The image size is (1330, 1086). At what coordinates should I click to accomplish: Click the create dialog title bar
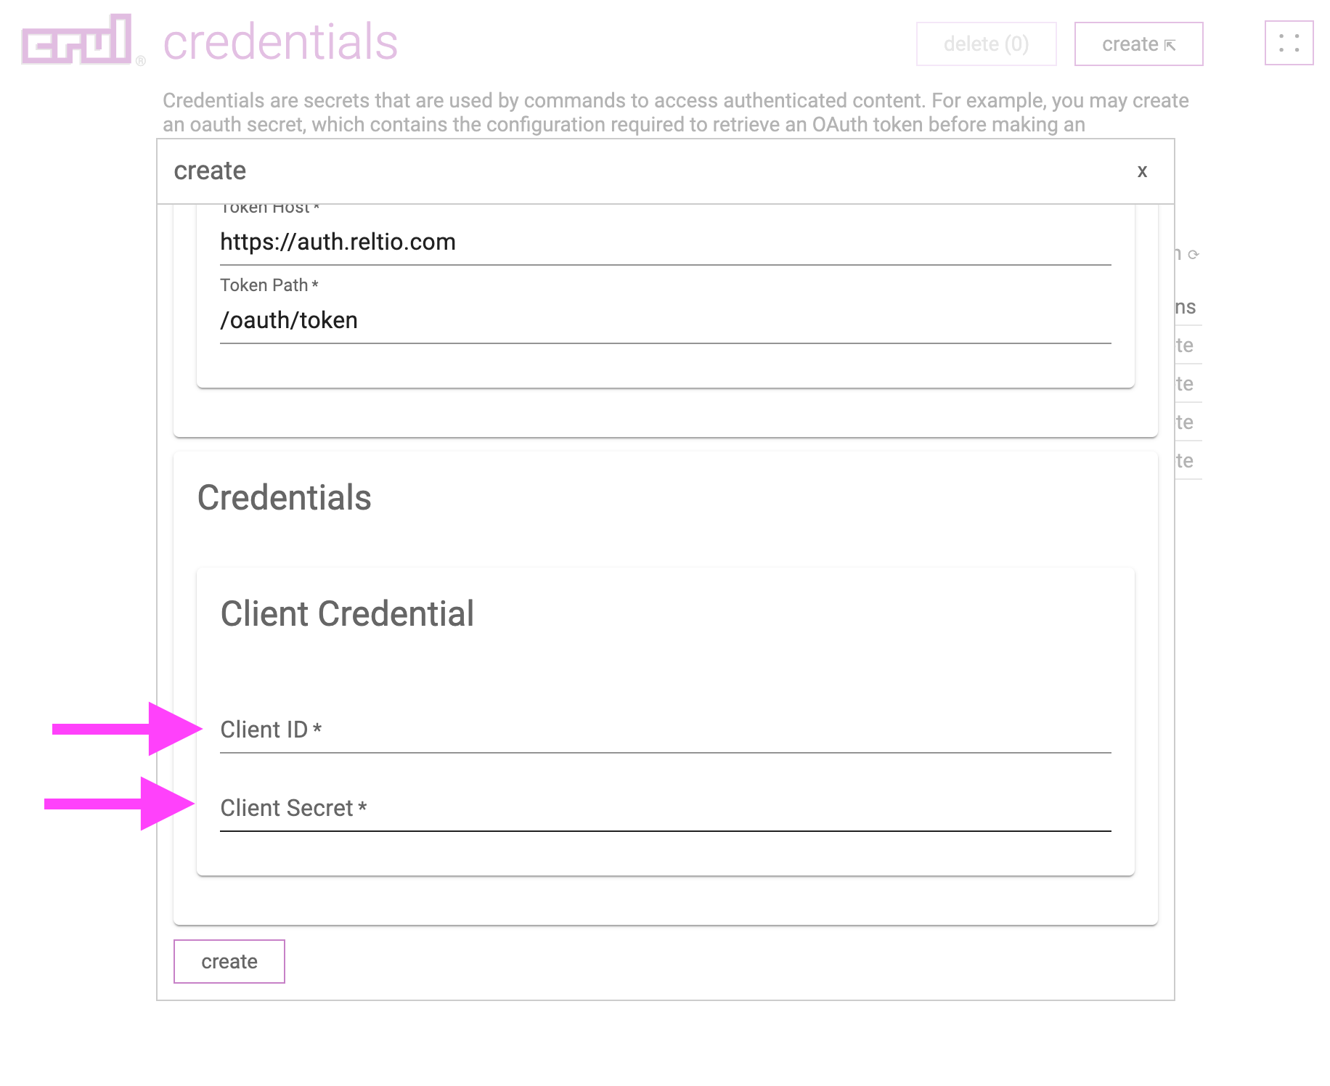(665, 171)
